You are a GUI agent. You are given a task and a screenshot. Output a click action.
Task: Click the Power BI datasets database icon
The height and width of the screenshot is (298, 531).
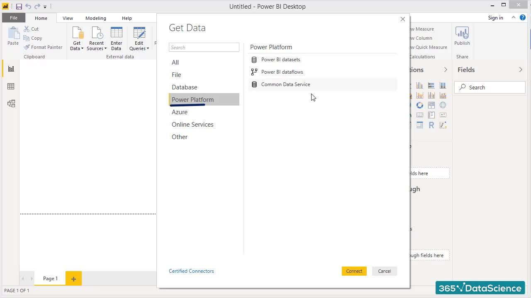click(254, 60)
